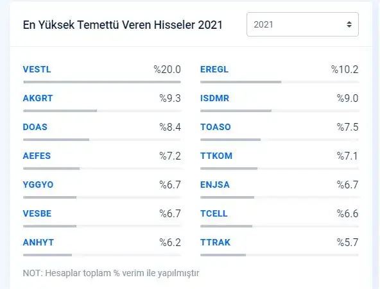Select the AKGRT ticker link
This screenshot has height=289, width=380.
[38, 98]
